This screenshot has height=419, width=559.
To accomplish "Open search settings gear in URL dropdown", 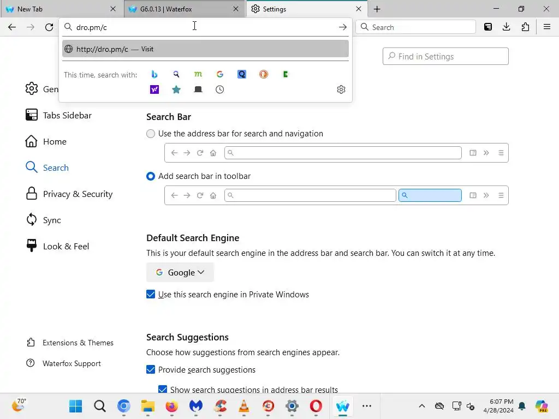I will click(x=341, y=89).
